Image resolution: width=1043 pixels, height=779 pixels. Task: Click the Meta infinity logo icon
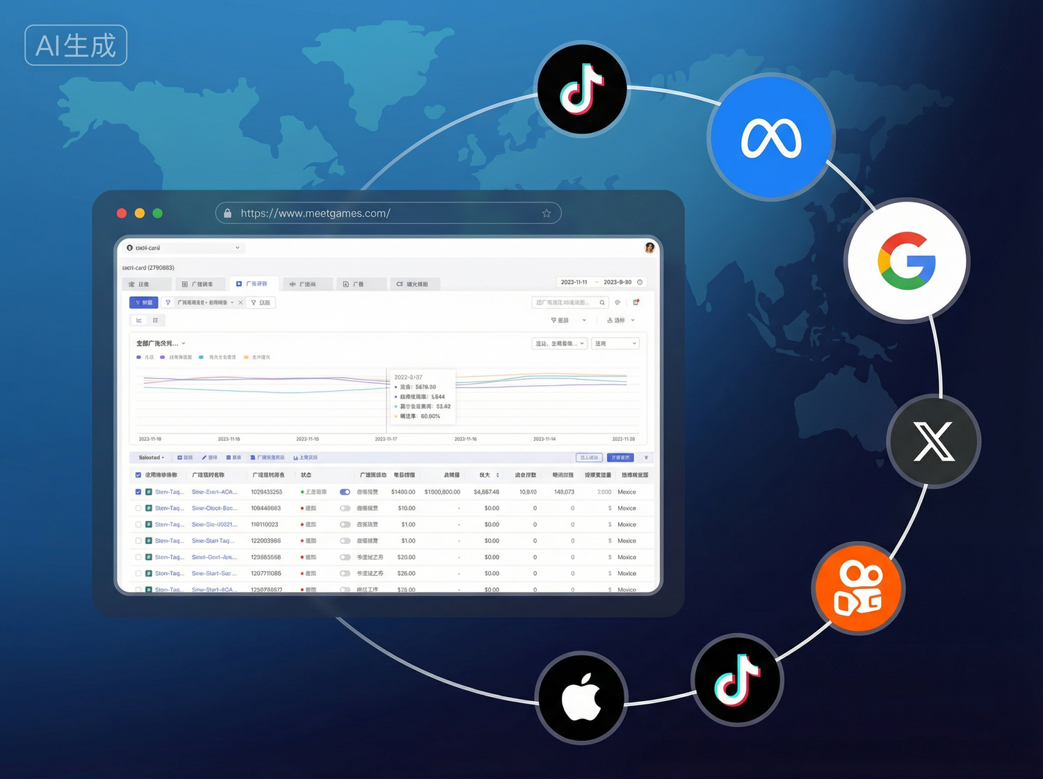pos(770,138)
